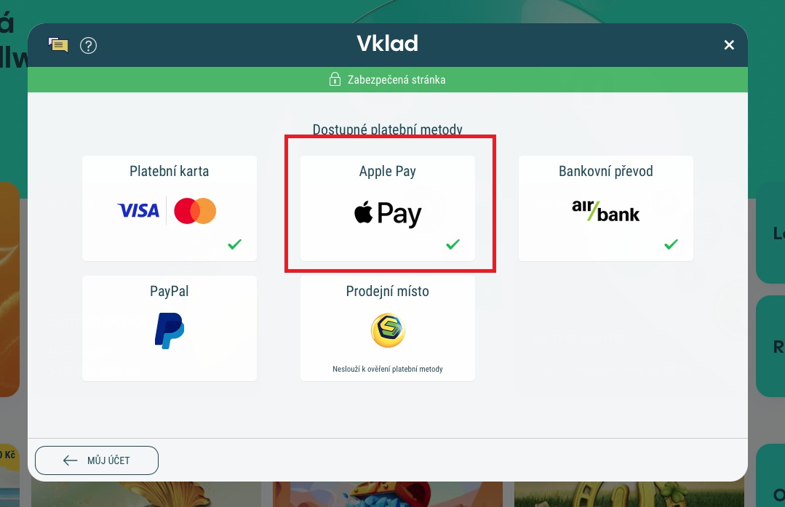This screenshot has width=785, height=507.
Task: Click the green checkmark on Apple Pay
Action: [x=453, y=244]
